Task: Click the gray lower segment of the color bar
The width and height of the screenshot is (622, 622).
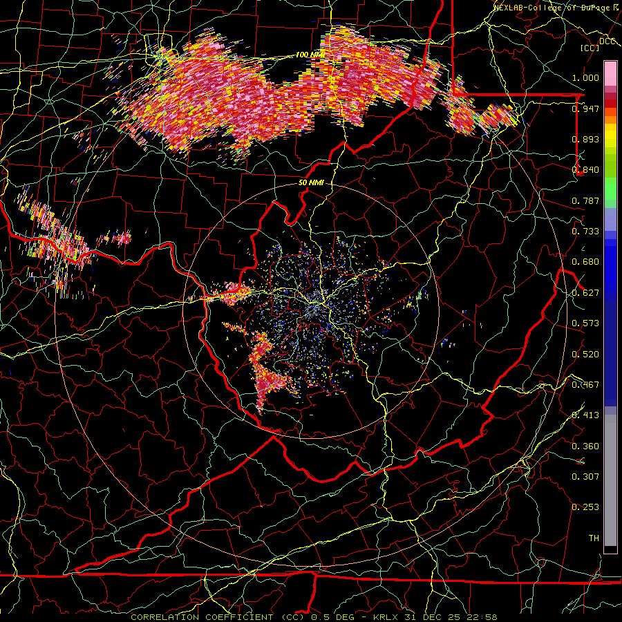Action: pyautogui.click(x=610, y=480)
